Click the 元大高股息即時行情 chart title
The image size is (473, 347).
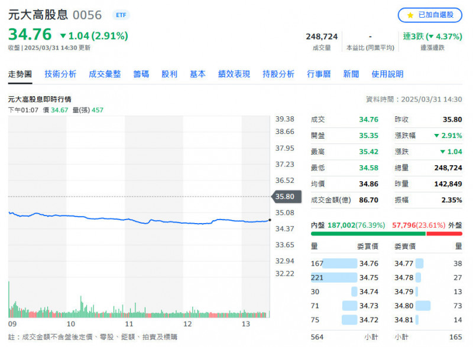point(40,99)
